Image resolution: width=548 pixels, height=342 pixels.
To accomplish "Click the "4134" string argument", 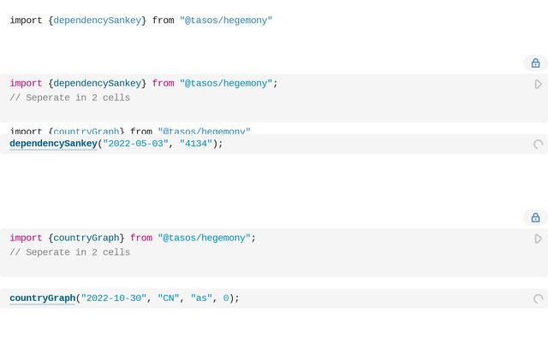I will [x=196, y=144].
